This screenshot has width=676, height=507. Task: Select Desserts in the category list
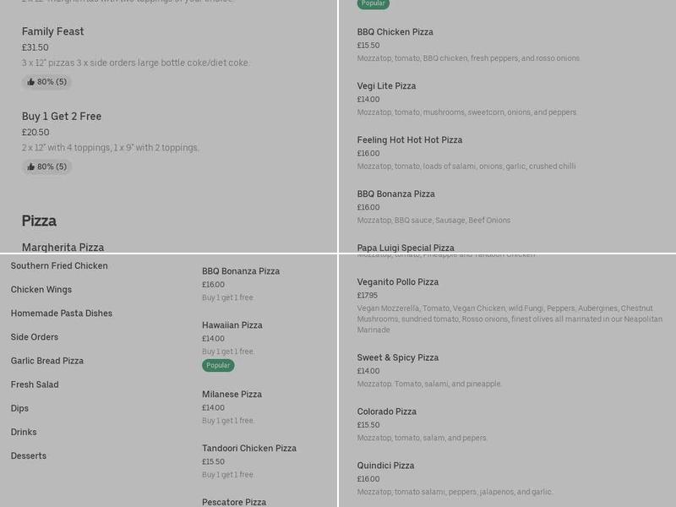click(29, 455)
